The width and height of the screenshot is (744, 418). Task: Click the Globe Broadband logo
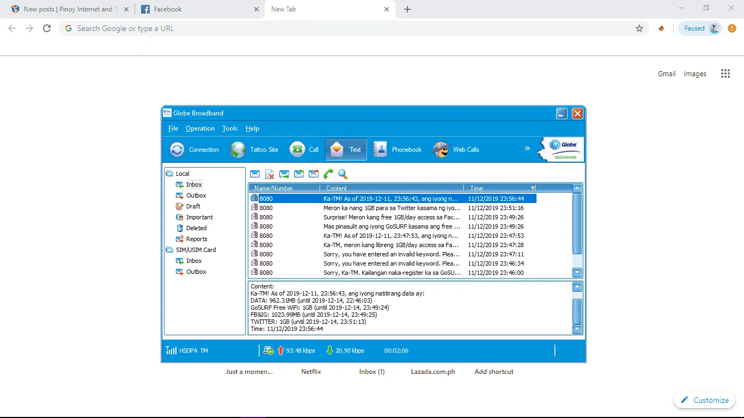tap(560, 150)
